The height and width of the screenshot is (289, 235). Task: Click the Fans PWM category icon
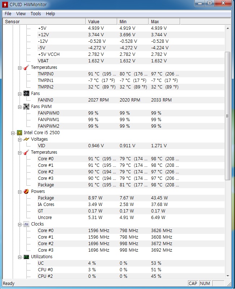26,107
